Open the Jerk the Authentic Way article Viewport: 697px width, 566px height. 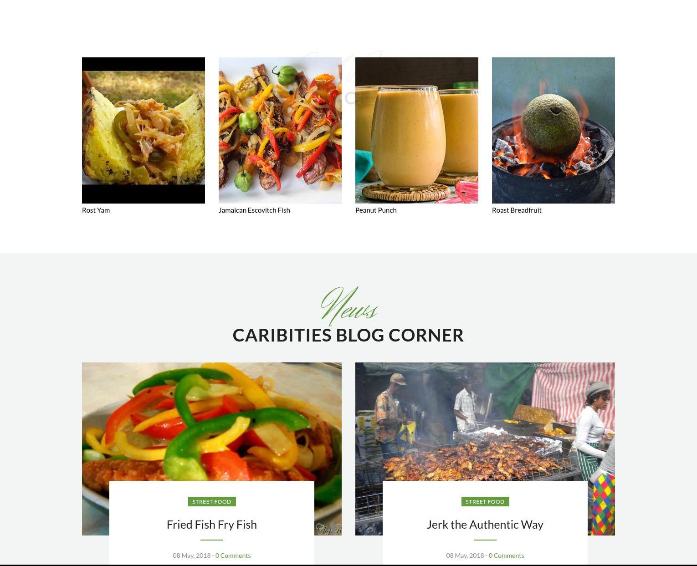[x=485, y=525]
